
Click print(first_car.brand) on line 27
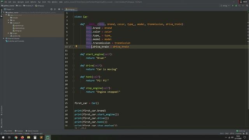tap(90, 110)
